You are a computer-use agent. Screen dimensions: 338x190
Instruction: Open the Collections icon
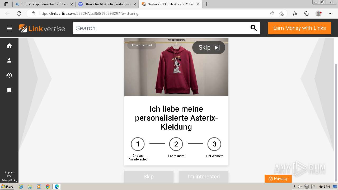click(306, 13)
